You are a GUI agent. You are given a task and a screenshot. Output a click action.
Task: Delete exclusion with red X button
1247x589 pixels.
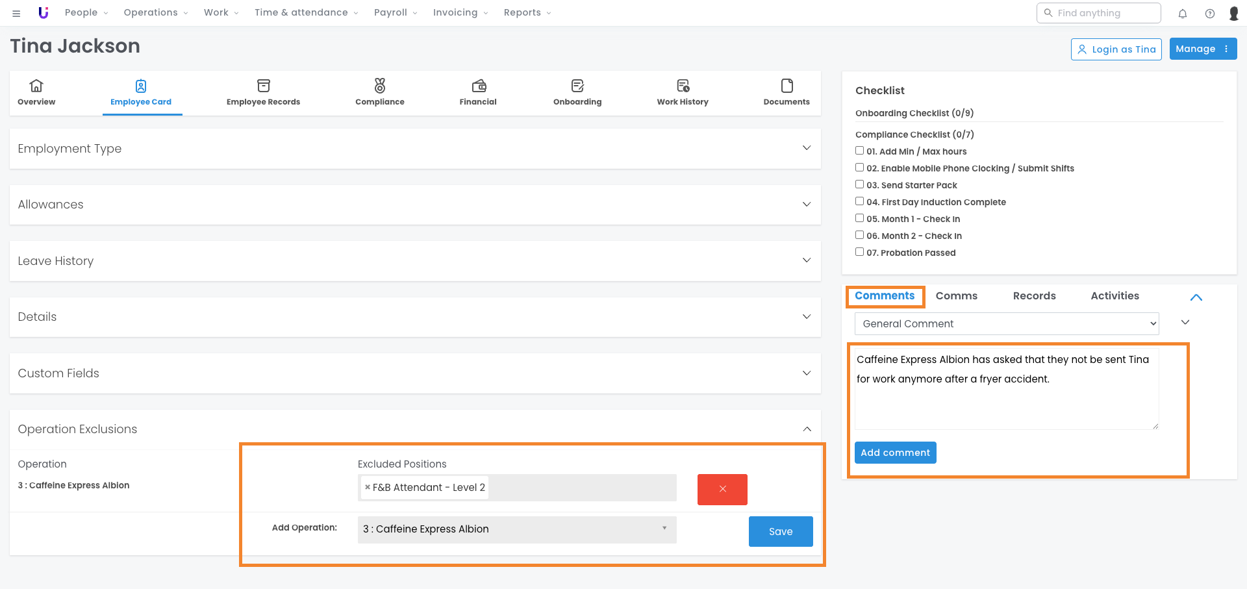(x=722, y=489)
